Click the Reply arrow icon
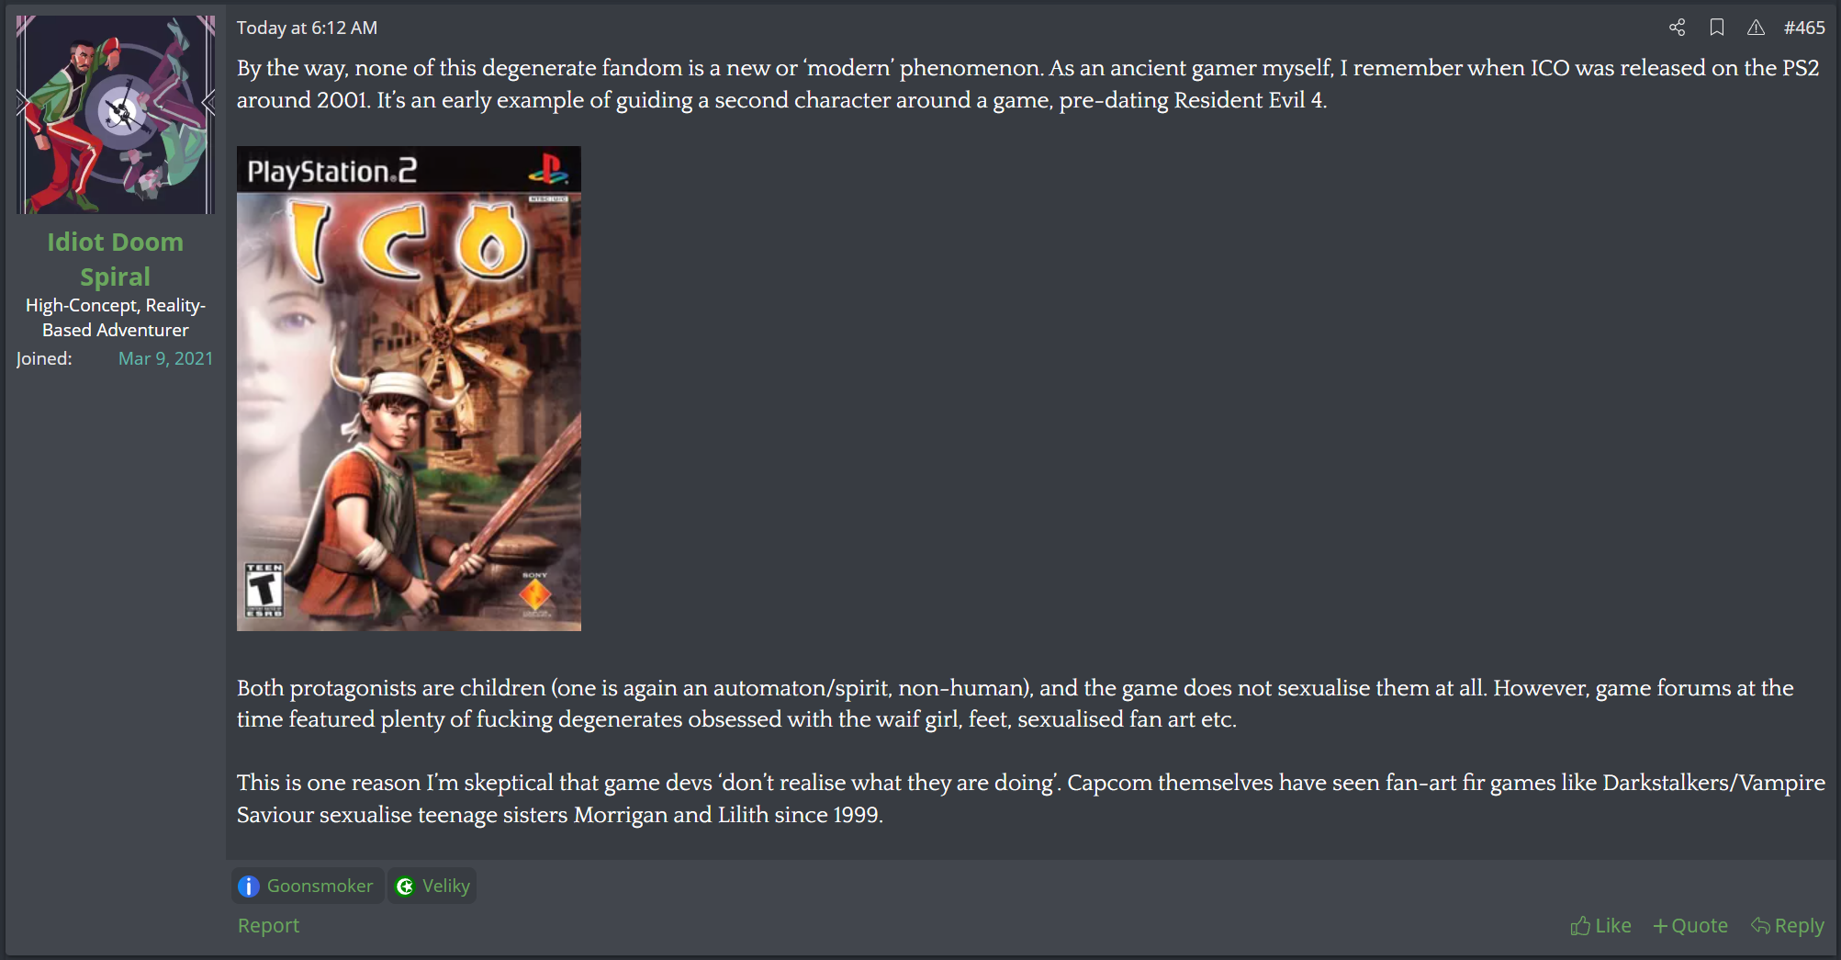This screenshot has width=1841, height=960. pyautogui.click(x=1760, y=925)
